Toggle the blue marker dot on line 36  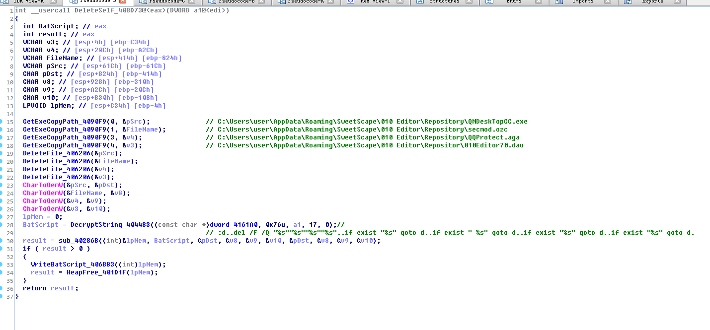coord(1,288)
